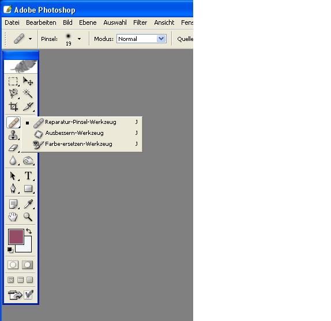Select the Clone Stamp tool
Viewport: 331px width, 321px height.
(13, 135)
